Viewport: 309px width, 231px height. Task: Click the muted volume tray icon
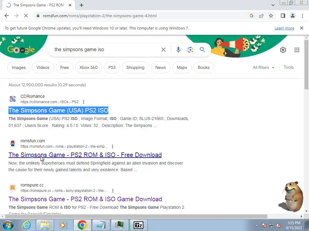(279, 225)
